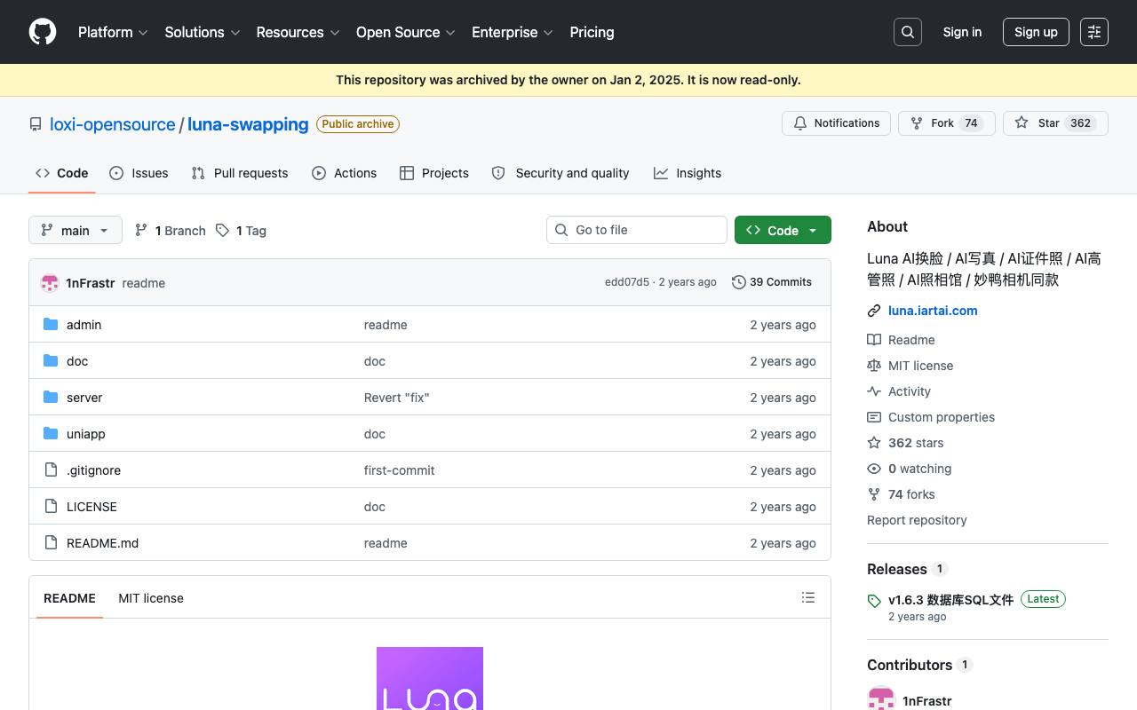Open the server folder

(84, 398)
